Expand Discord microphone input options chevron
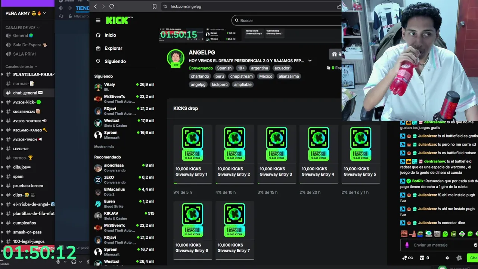Image resolution: width=478 pixels, height=269 pixels. pos(64,262)
